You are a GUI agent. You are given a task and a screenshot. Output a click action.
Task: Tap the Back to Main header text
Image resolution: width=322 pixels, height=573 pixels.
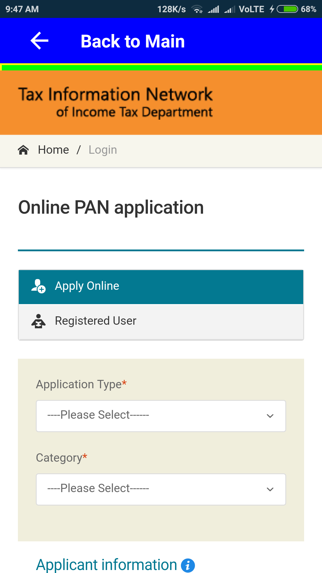tap(132, 41)
